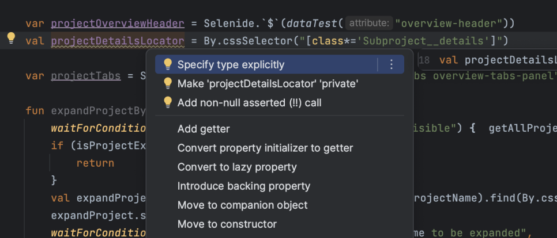Select Specify type explicitly

(x=231, y=64)
